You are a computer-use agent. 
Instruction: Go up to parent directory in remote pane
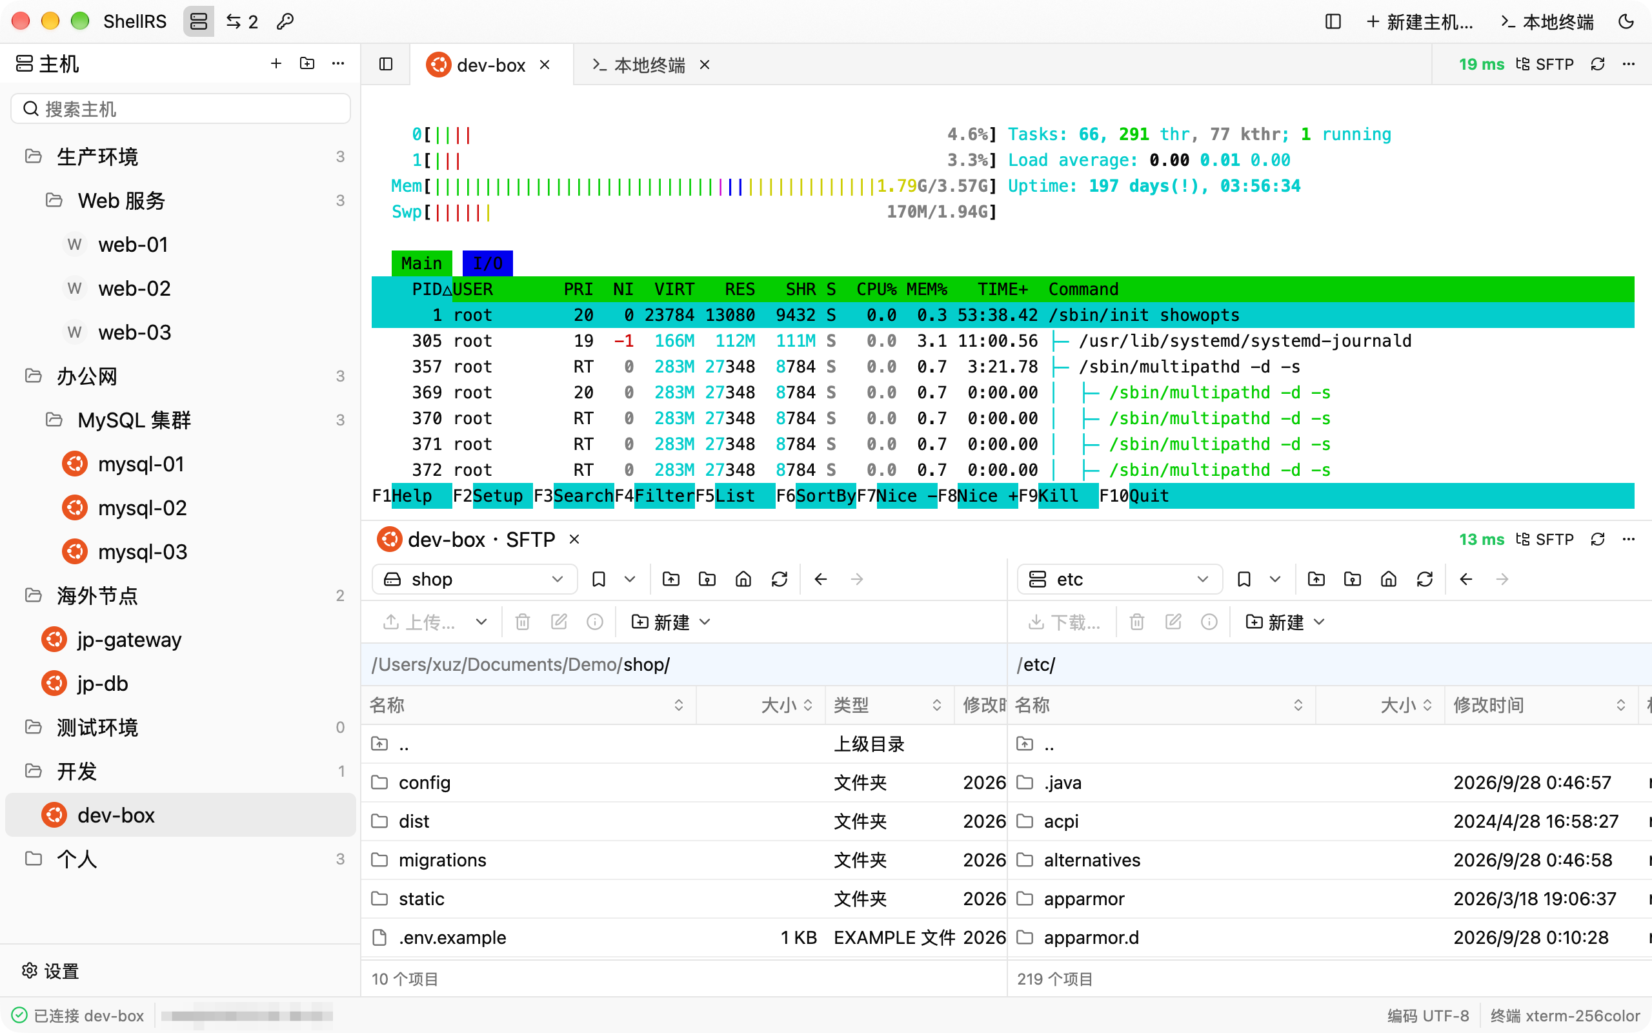pyautogui.click(x=1316, y=579)
